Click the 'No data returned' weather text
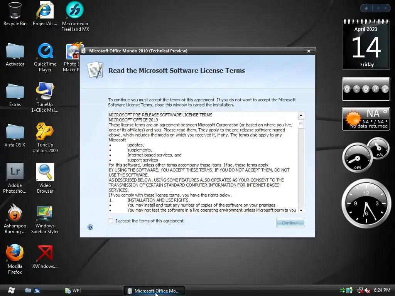 (x=369, y=126)
